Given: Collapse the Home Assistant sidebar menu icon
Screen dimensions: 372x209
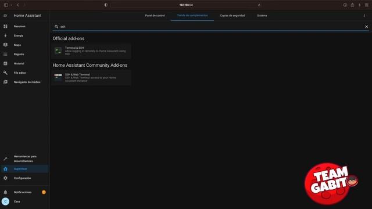Looking at the screenshot, I should click(x=5, y=16).
